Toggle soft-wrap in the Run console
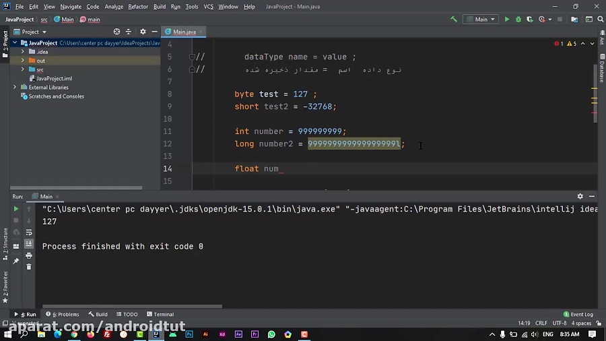This screenshot has width=606, height=341. pos(29,232)
